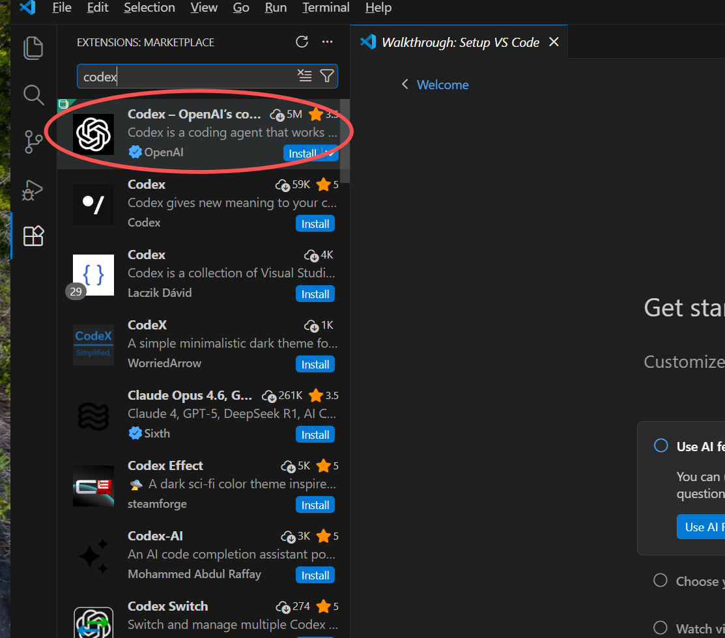Open the Run and Debug view
This screenshot has height=638, width=725.
pos(33,190)
